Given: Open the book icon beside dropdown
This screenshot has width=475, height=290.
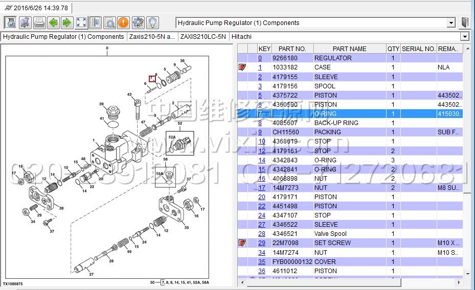Looking at the screenshot, I should (465, 22).
